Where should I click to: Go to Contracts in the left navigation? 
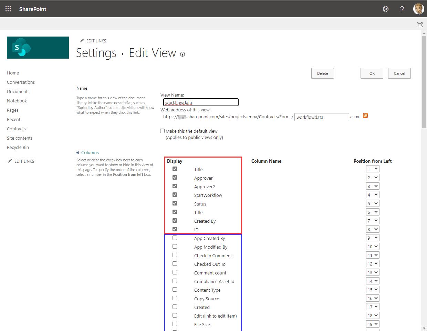pos(16,129)
